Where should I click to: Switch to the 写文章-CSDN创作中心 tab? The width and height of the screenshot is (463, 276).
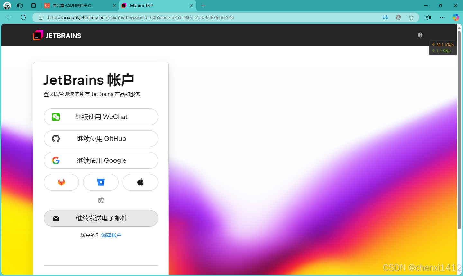click(80, 5)
